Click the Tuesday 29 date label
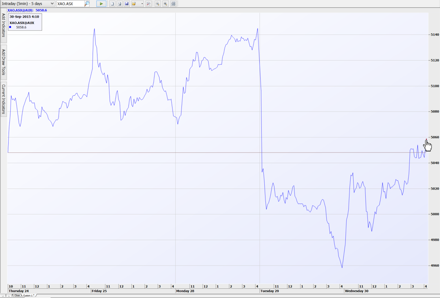Viewport: 440px width, 298px height. click(x=269, y=291)
